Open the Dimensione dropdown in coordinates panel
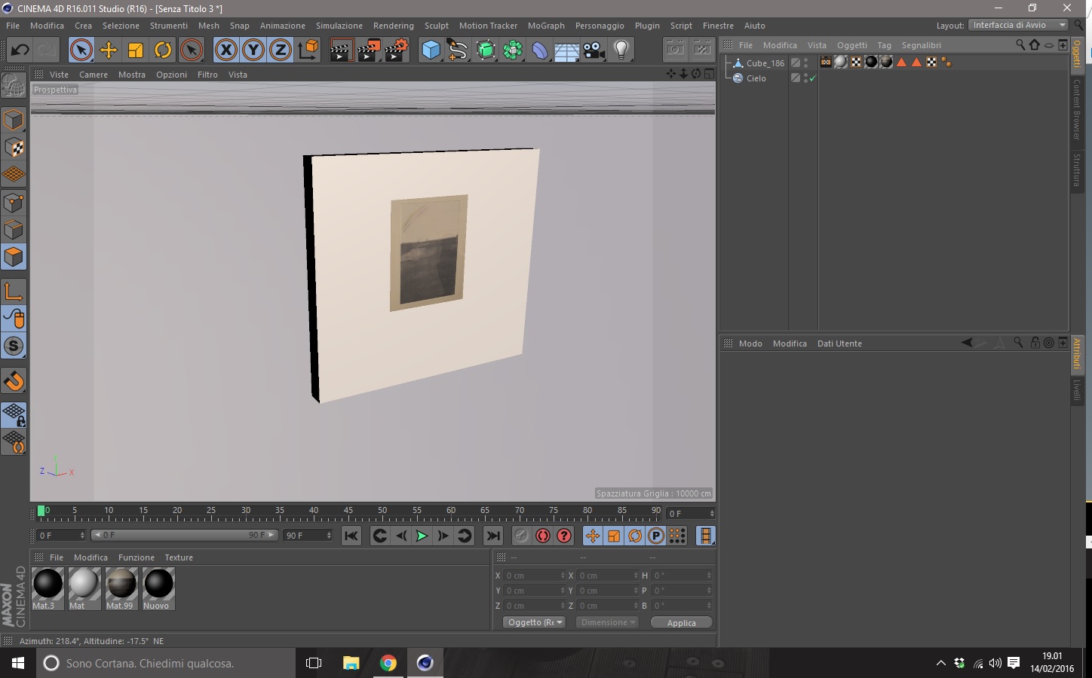 [x=607, y=622]
